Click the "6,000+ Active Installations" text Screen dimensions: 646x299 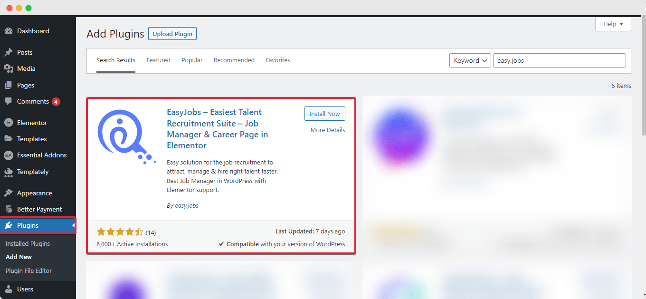pos(133,244)
